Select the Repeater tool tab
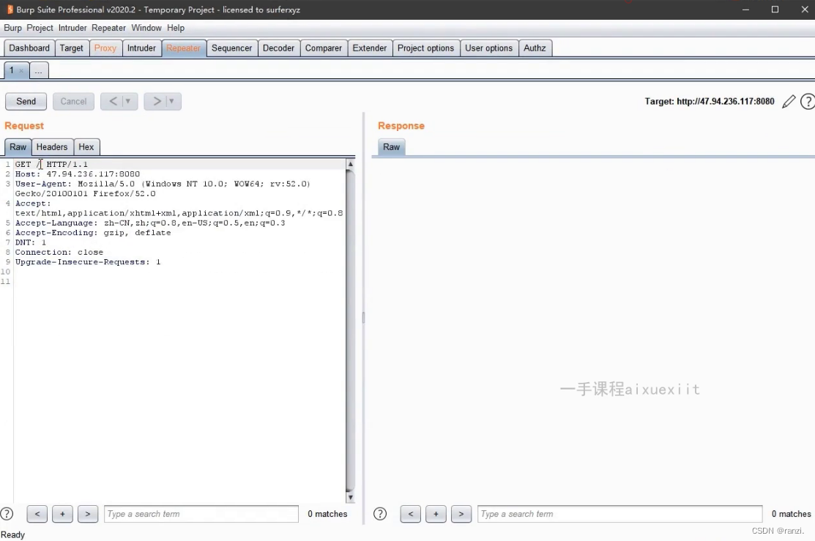This screenshot has height=541, width=815. click(184, 48)
